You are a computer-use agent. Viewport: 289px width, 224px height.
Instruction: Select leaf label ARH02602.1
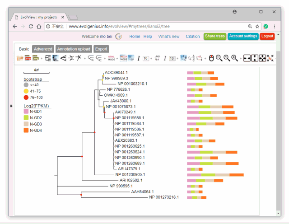(131, 180)
